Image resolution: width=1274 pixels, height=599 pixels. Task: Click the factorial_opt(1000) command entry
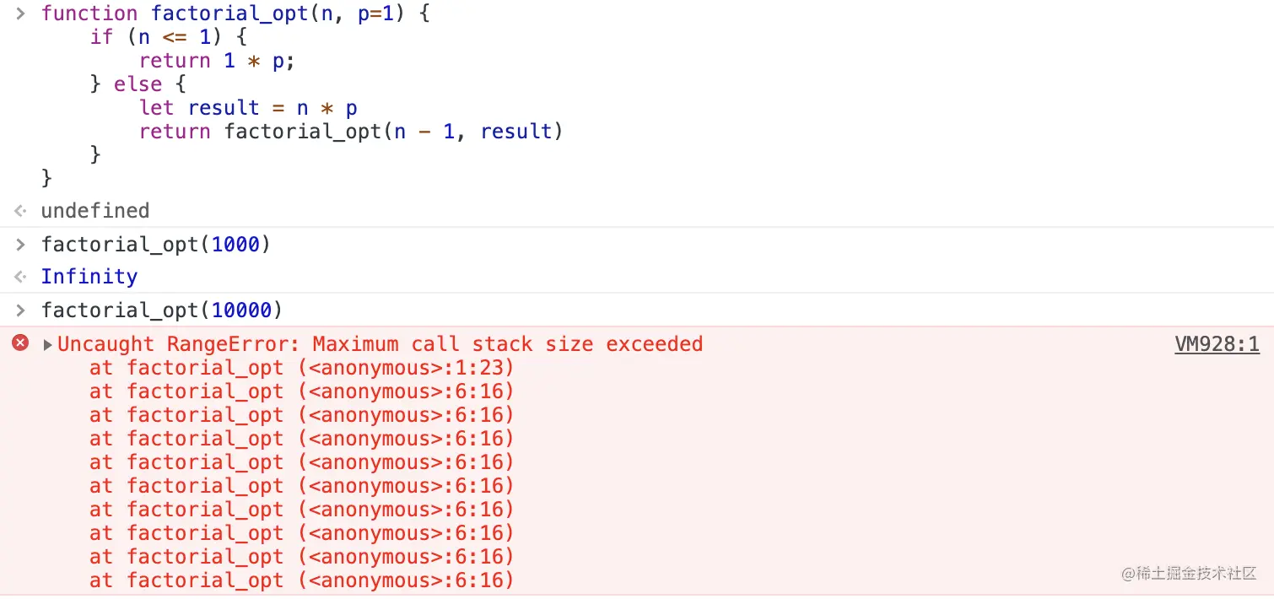(x=155, y=245)
